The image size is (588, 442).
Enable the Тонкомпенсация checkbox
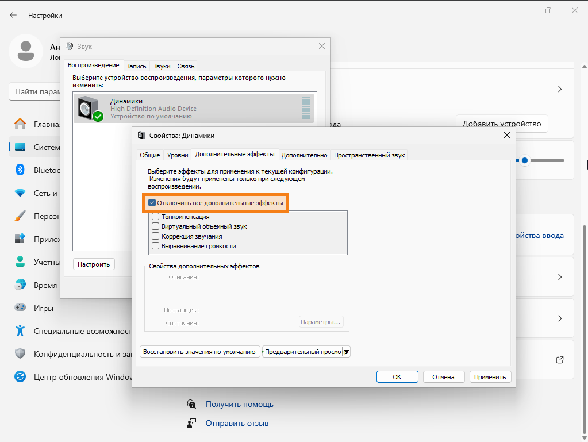pyautogui.click(x=155, y=217)
